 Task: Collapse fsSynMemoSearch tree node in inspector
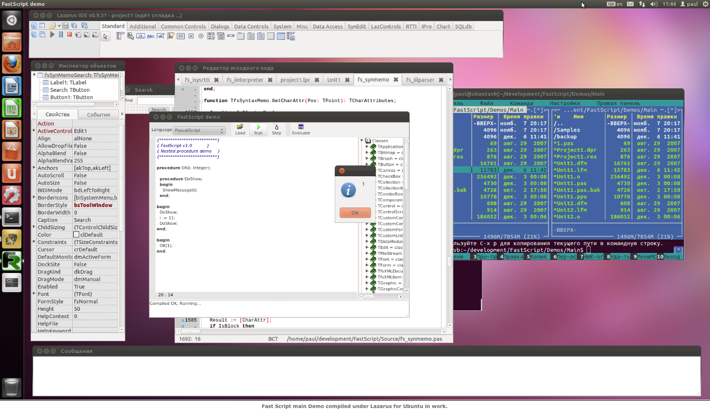pyautogui.click(x=34, y=75)
